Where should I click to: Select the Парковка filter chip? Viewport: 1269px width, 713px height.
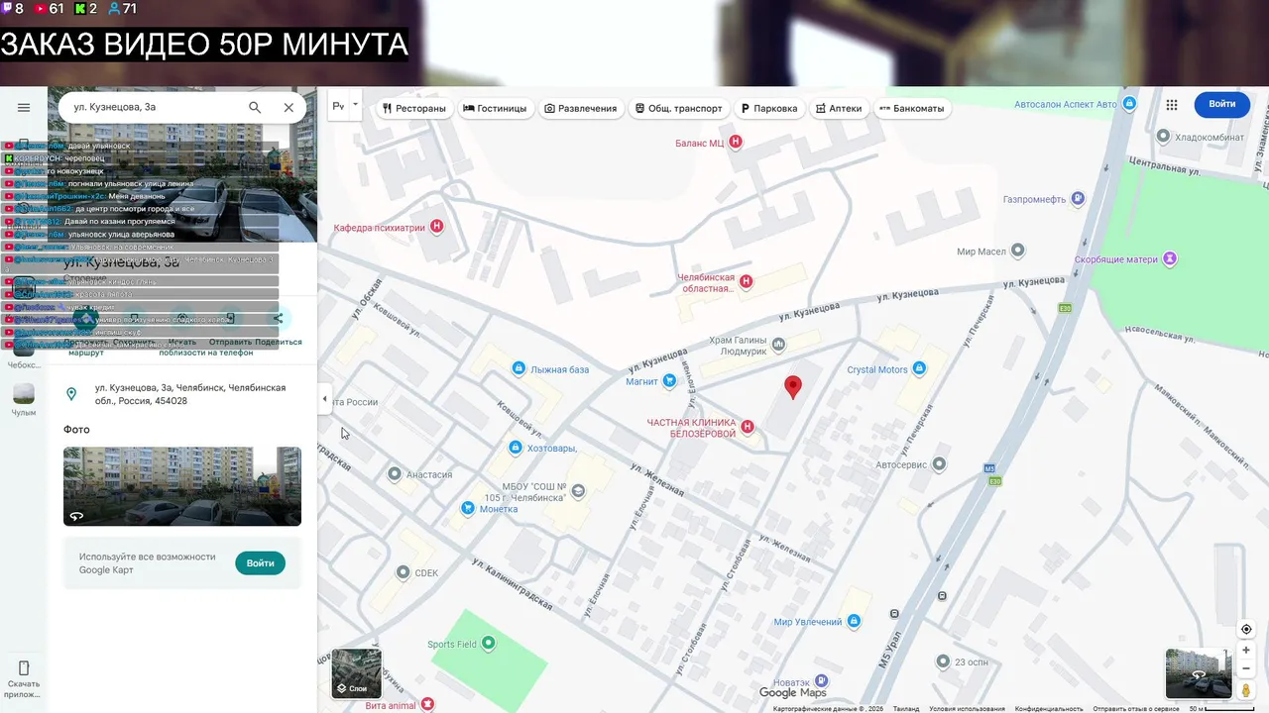pyautogui.click(x=769, y=108)
